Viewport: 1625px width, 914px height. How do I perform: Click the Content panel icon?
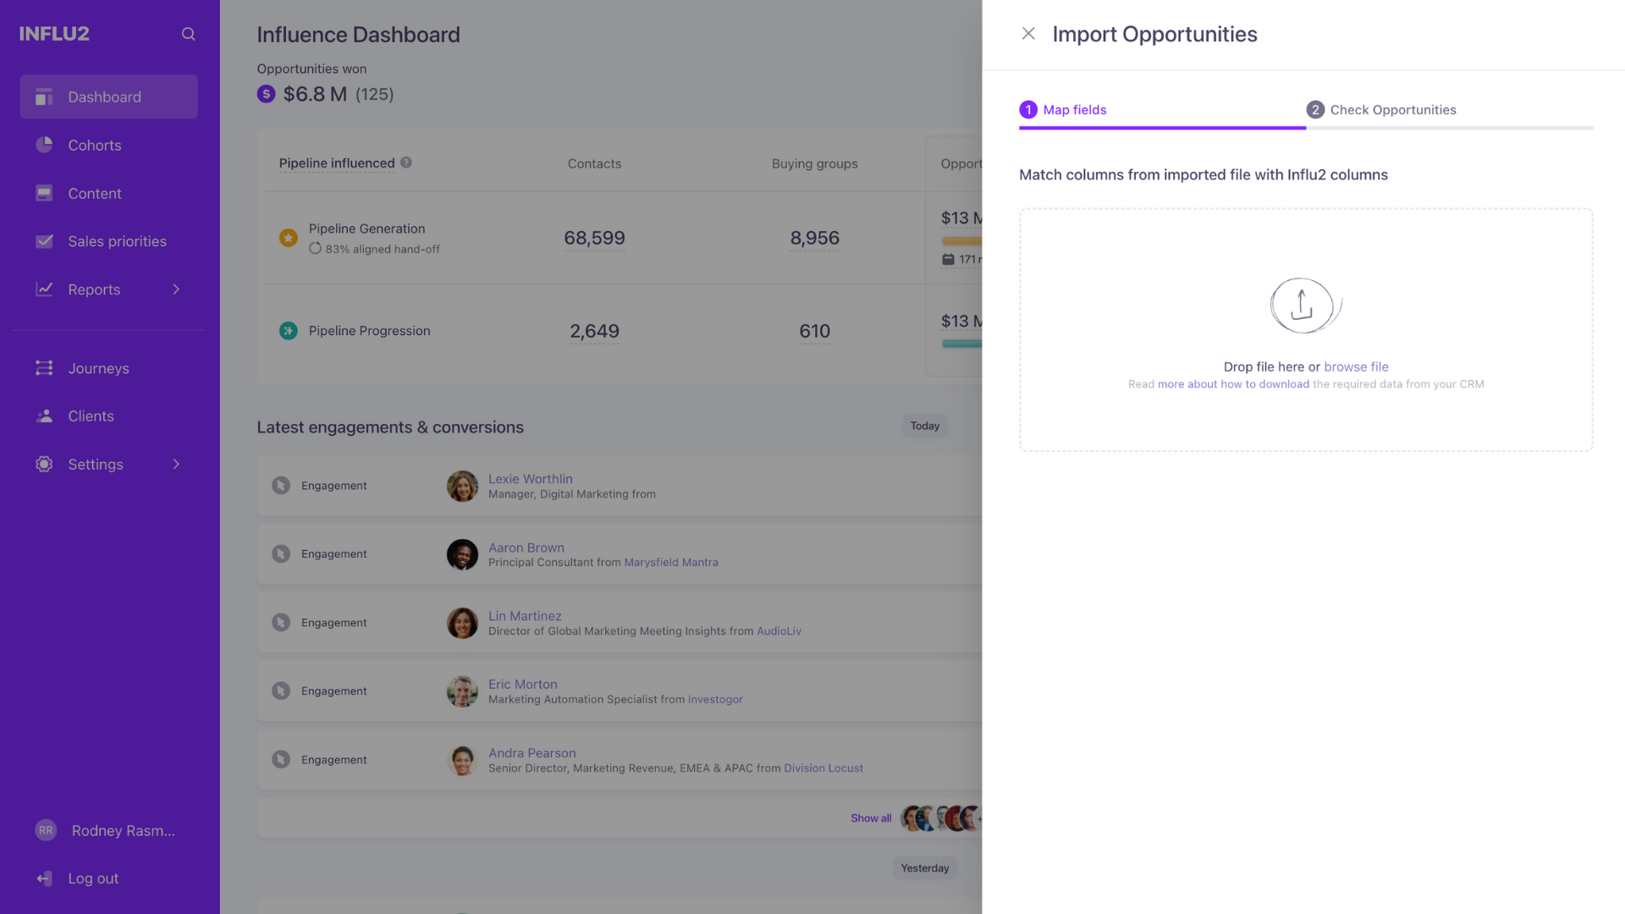(x=44, y=193)
